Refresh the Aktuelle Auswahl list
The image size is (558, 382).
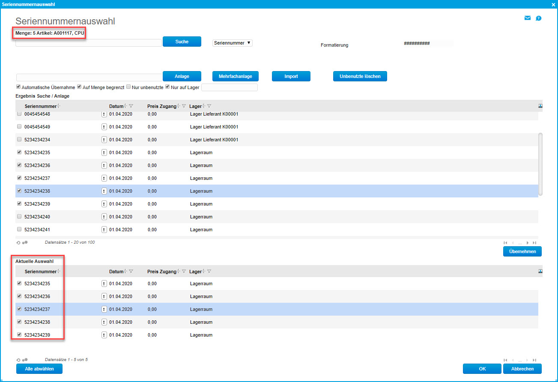coord(18,360)
